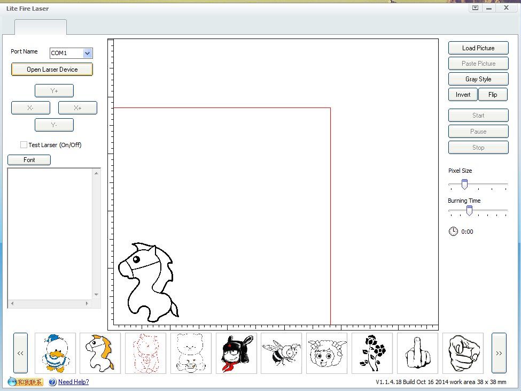Open the Font dialog button
Viewport: 521px width, 391px height.
(x=29, y=160)
